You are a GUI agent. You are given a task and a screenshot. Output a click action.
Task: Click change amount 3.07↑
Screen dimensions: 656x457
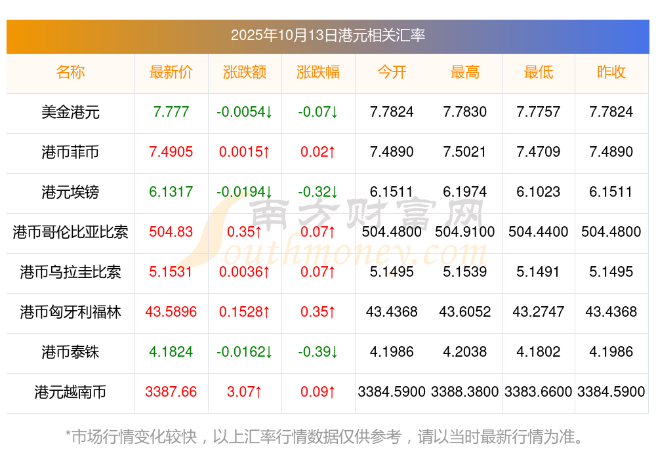[244, 392]
